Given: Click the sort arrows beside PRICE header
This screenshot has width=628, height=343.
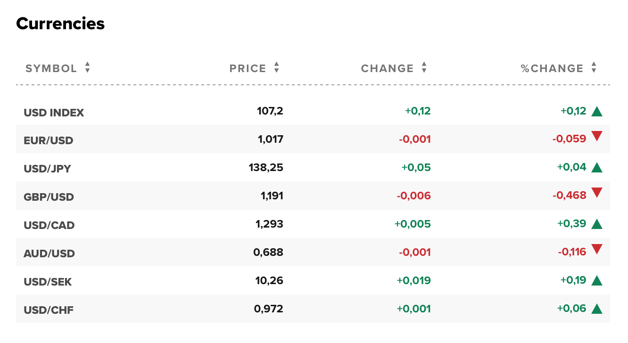Looking at the screenshot, I should [276, 68].
